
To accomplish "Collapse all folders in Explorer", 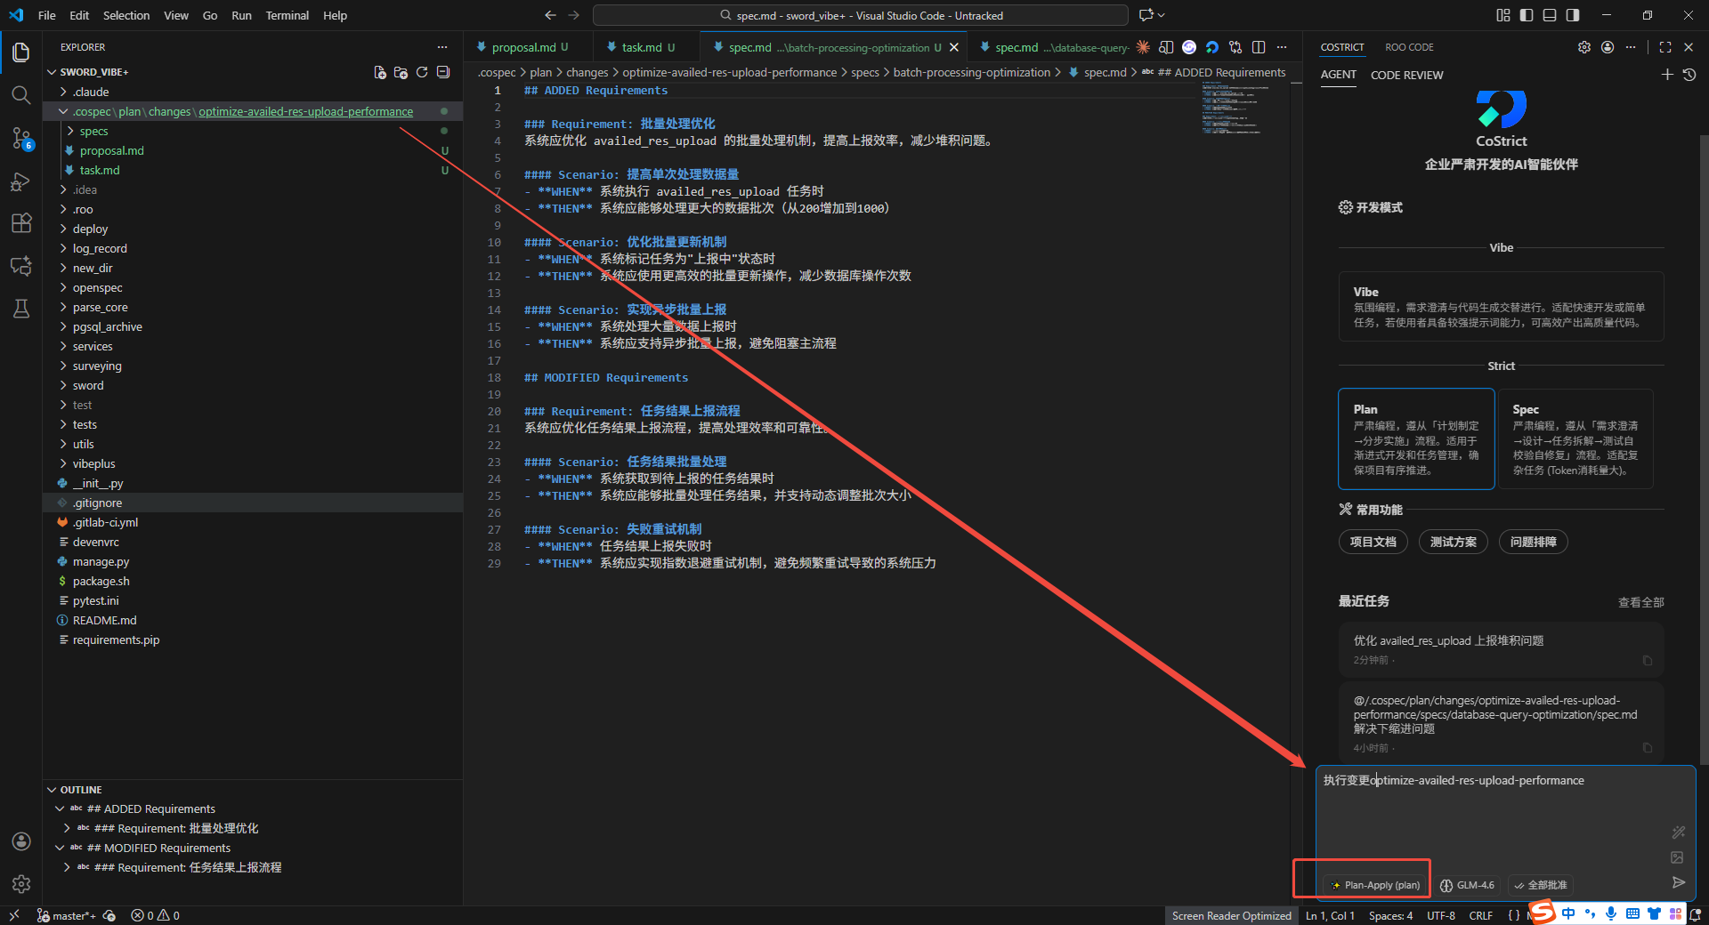I will [443, 72].
